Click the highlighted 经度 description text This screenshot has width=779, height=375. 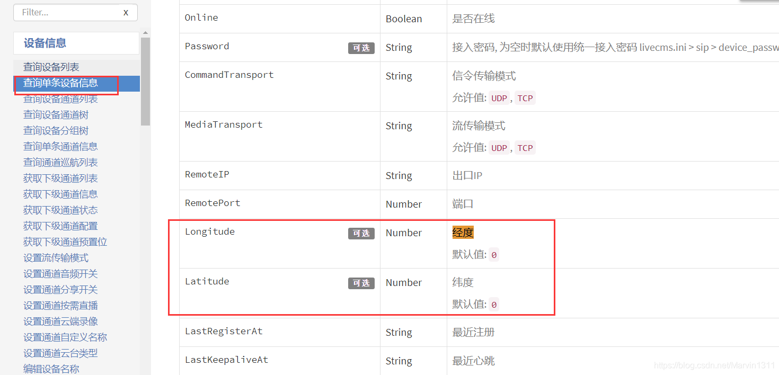pyautogui.click(x=463, y=233)
